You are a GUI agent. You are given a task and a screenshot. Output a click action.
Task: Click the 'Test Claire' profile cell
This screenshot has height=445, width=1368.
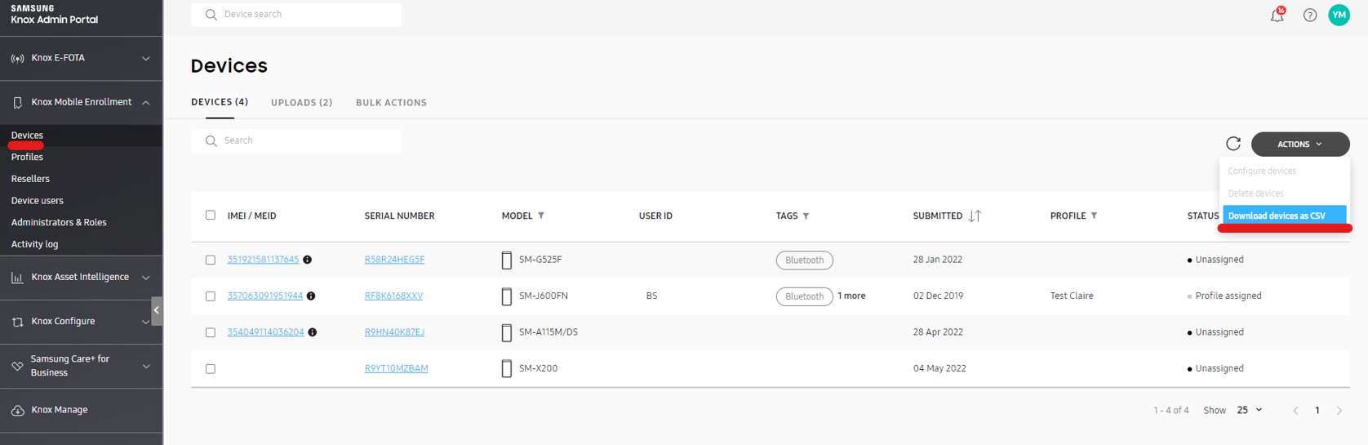(1072, 296)
